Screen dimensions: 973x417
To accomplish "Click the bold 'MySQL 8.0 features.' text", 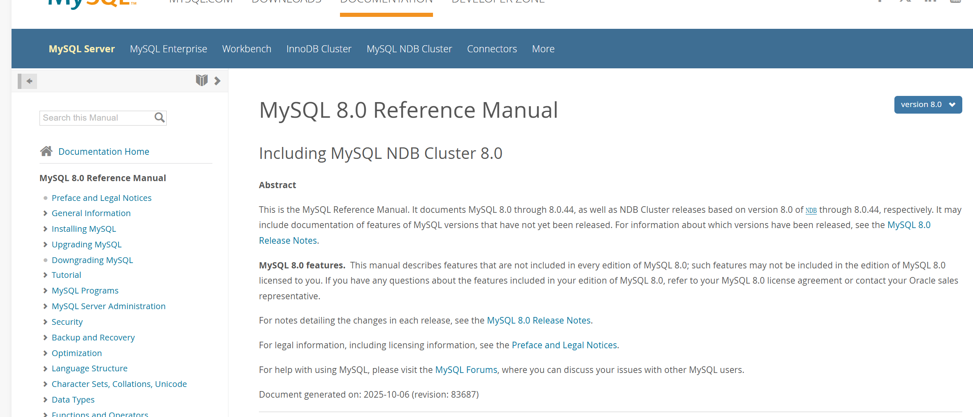I will tap(302, 266).
